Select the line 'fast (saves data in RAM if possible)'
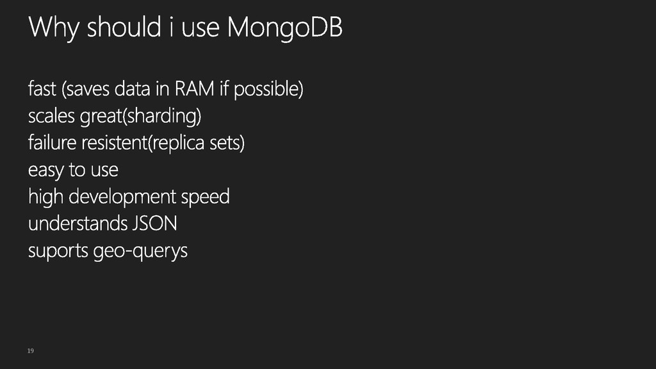 [x=166, y=89]
